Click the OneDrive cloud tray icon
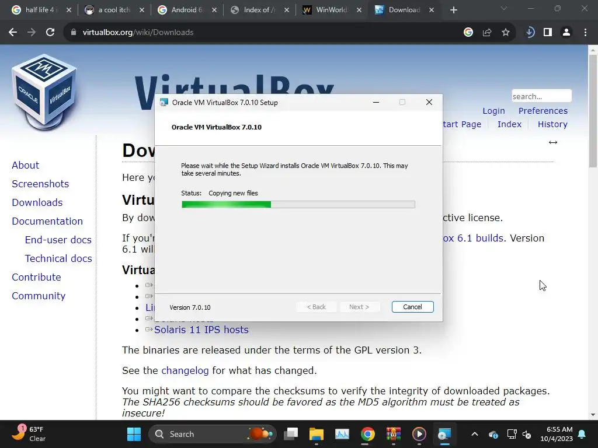 pos(493,434)
